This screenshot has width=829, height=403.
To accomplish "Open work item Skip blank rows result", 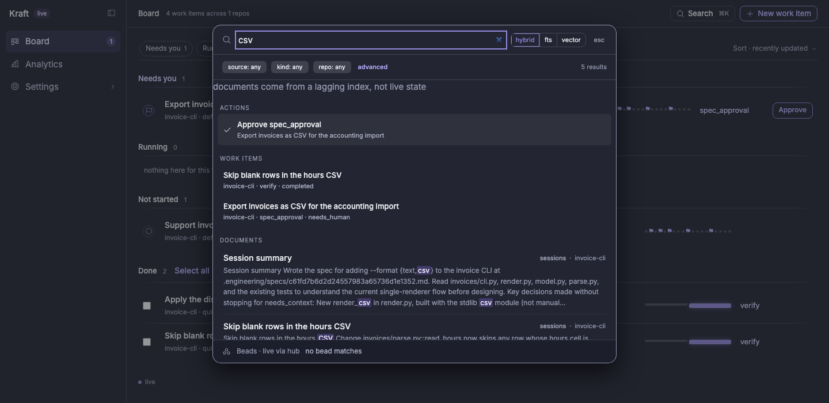I will click(x=414, y=180).
